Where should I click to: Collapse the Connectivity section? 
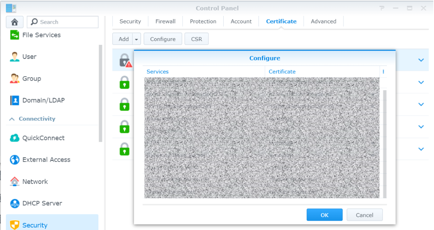pos(12,119)
